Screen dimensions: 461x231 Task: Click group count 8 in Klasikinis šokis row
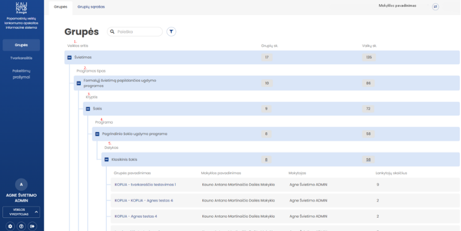[267, 160]
